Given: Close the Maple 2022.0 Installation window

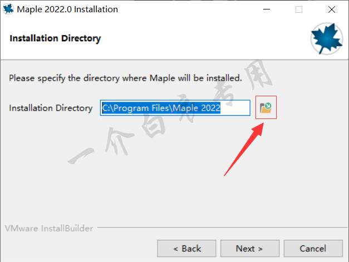Looking at the screenshot, I should pos(332,9).
